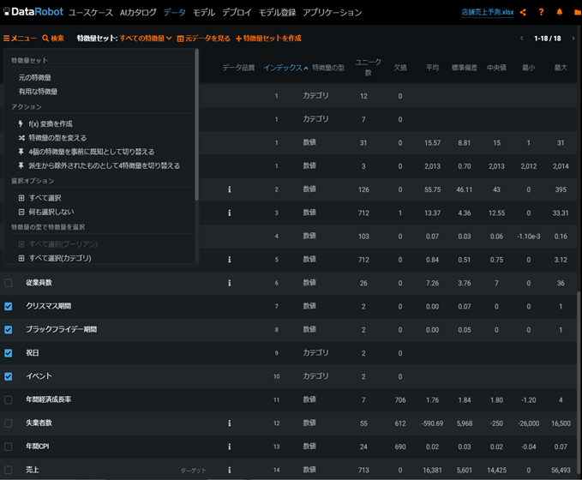Click the plus icon for 特徴量セットを作成
The image size is (582, 480).
[x=238, y=39]
